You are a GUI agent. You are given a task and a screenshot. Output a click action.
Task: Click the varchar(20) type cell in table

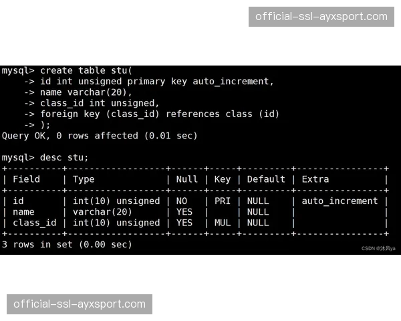(102, 212)
